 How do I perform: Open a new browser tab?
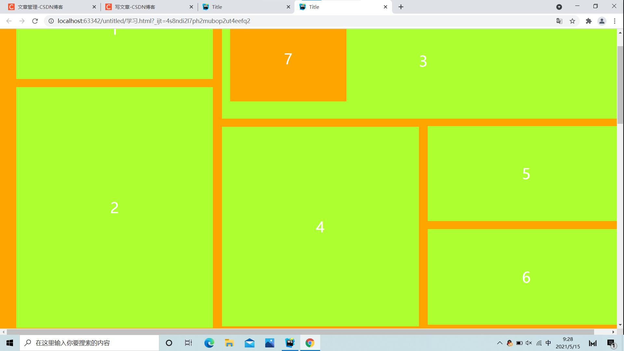401,7
